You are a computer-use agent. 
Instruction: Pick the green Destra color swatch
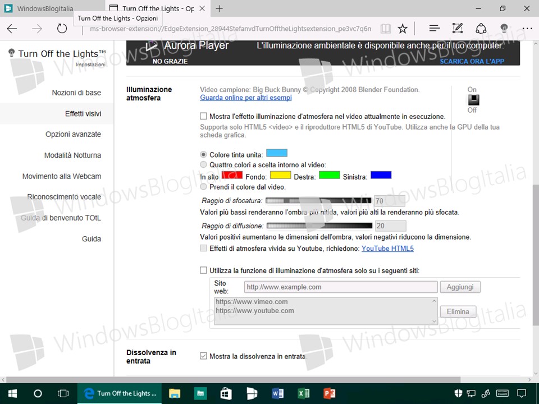pyautogui.click(x=330, y=175)
